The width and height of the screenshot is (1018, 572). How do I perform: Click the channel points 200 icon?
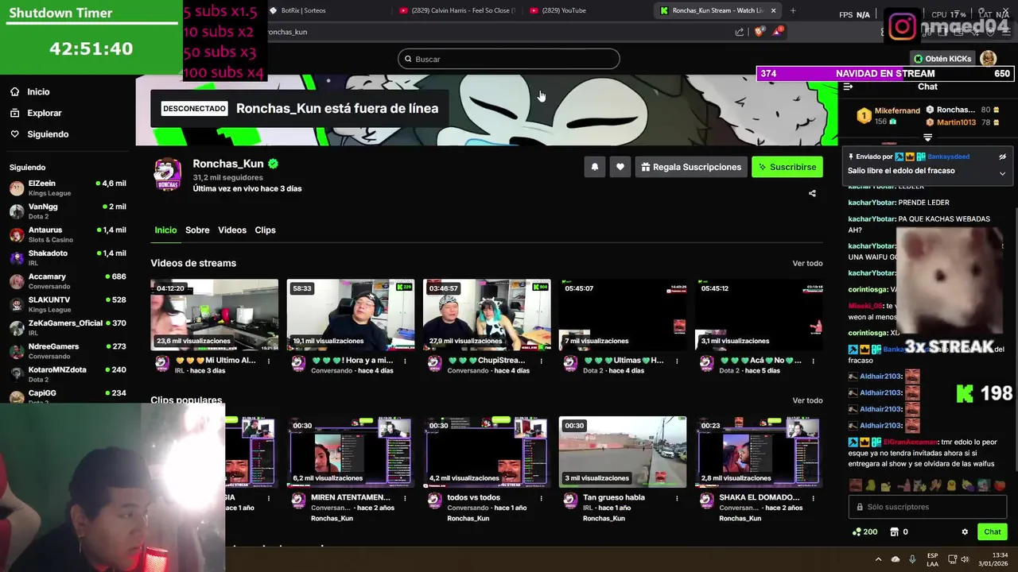point(865,531)
